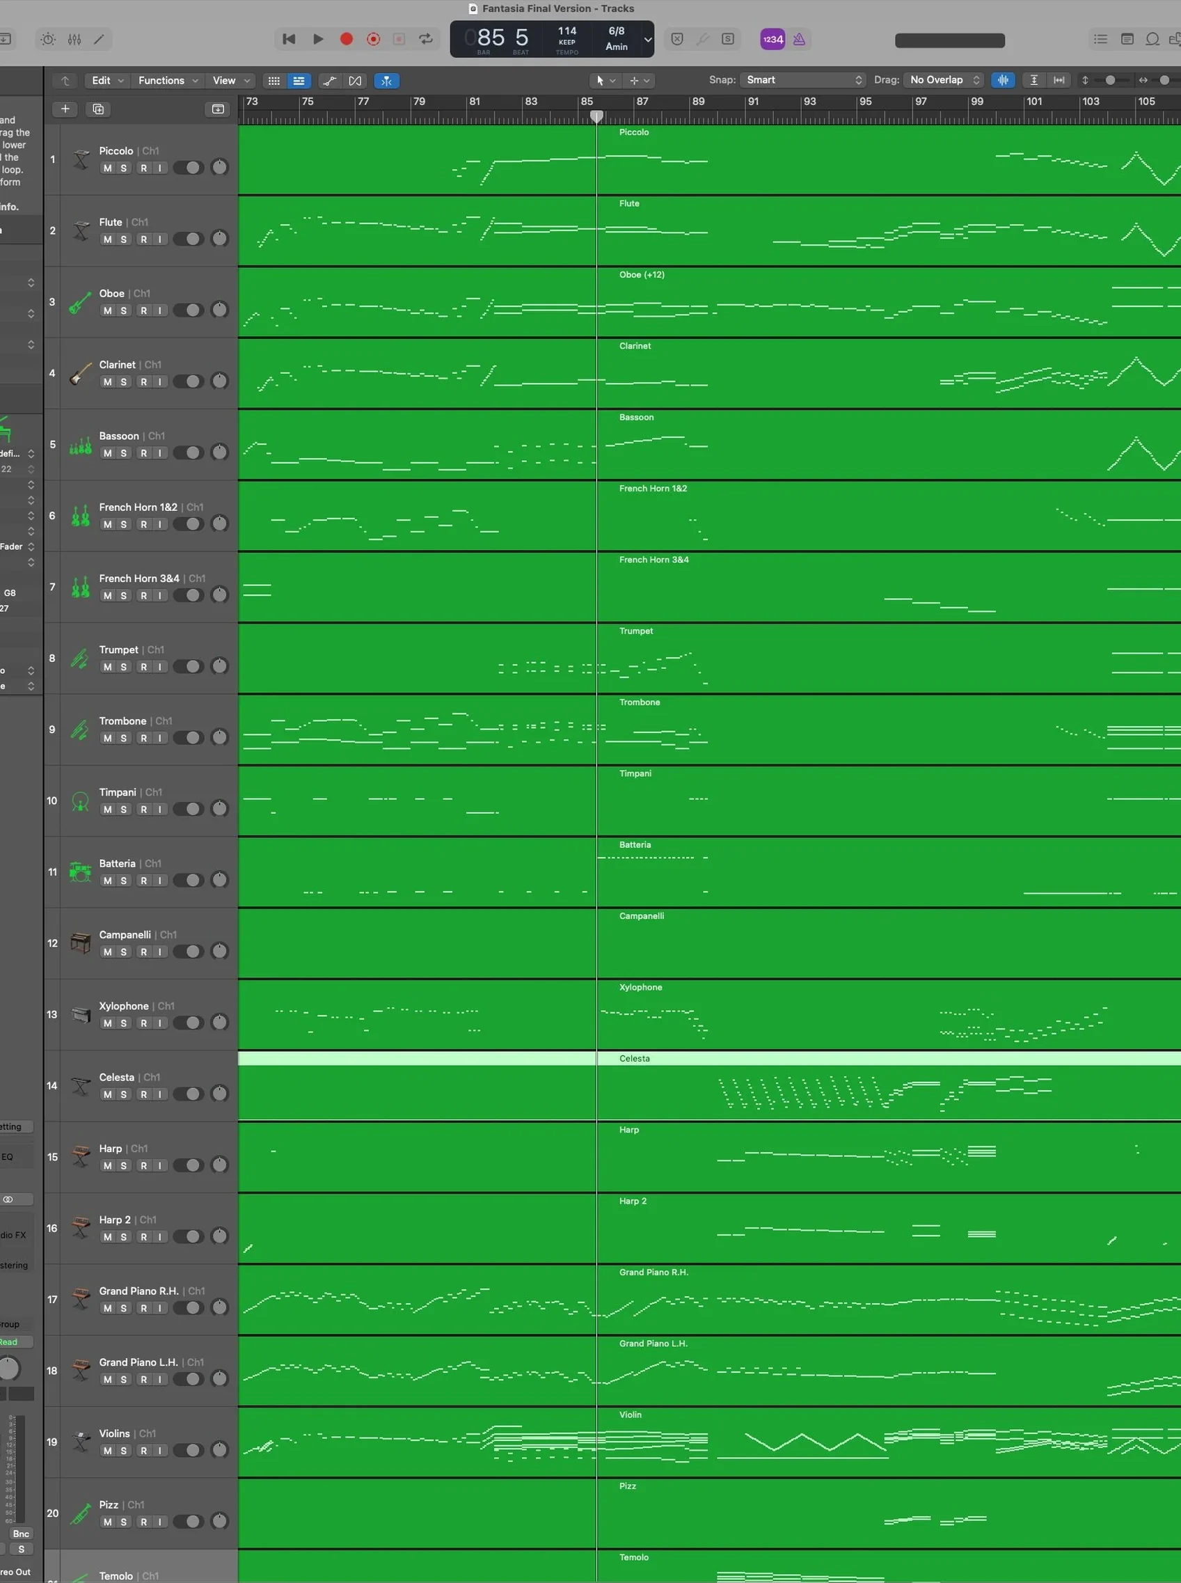Open the LCD display mode chevron

click(x=648, y=39)
